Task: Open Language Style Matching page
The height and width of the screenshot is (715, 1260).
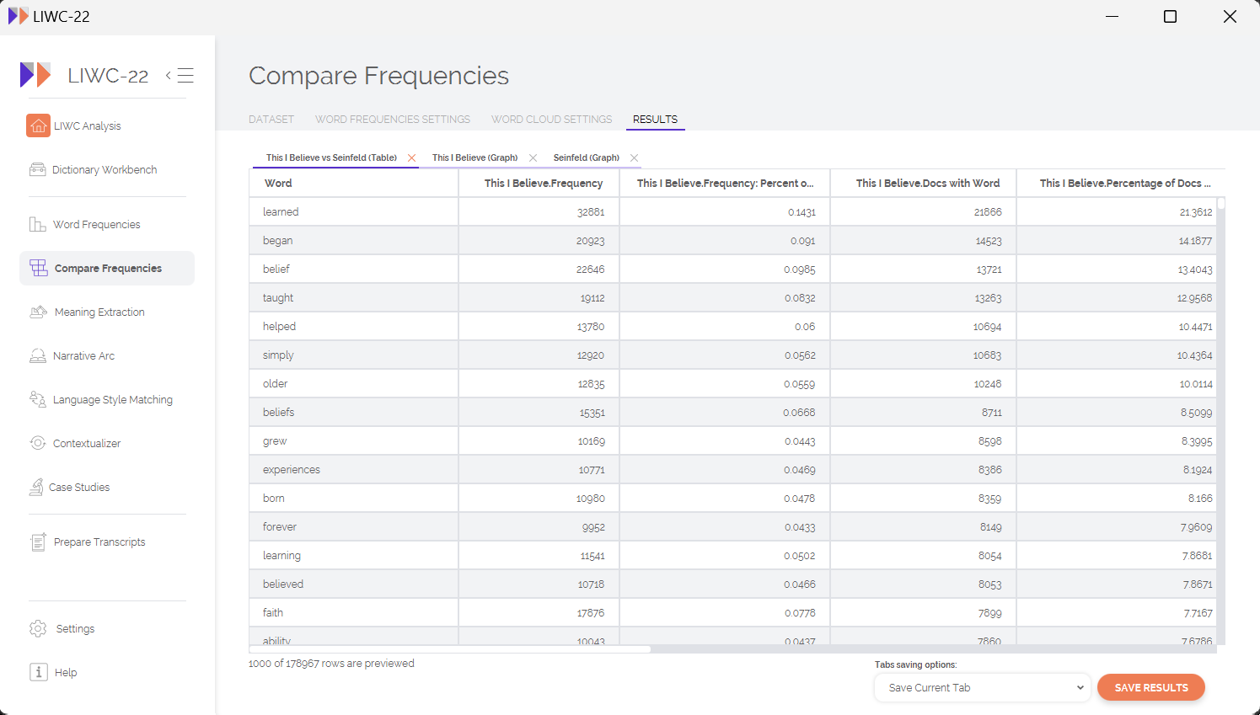Action: [113, 399]
